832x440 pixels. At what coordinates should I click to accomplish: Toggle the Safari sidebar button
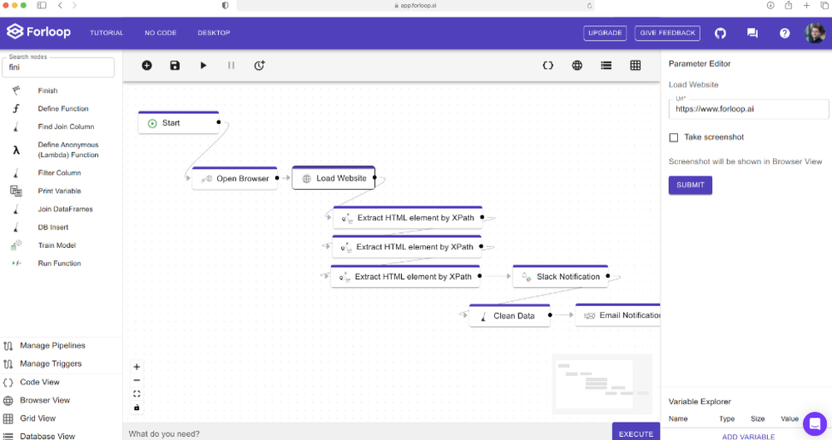[42, 5]
